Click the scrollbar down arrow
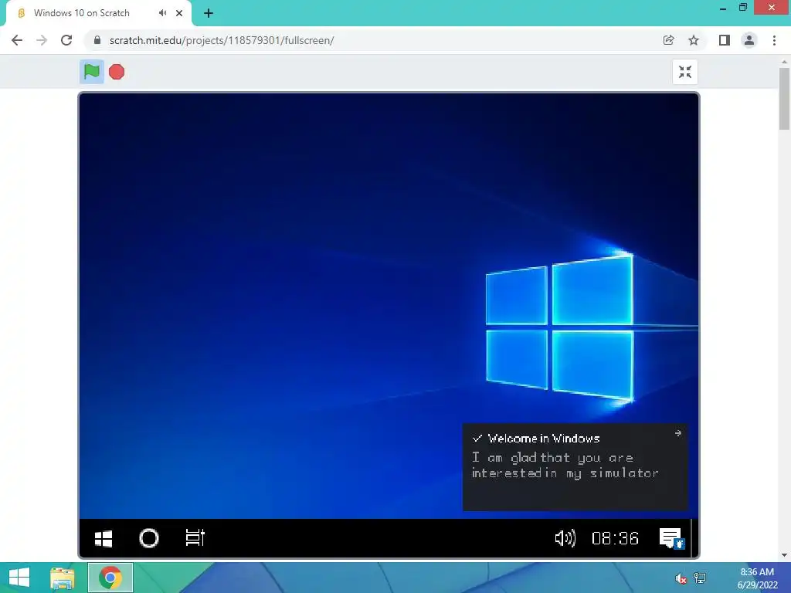 click(784, 555)
